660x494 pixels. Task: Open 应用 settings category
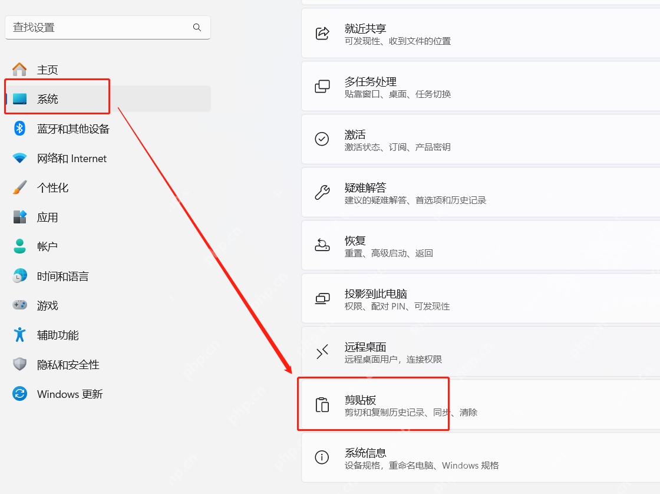pos(48,218)
